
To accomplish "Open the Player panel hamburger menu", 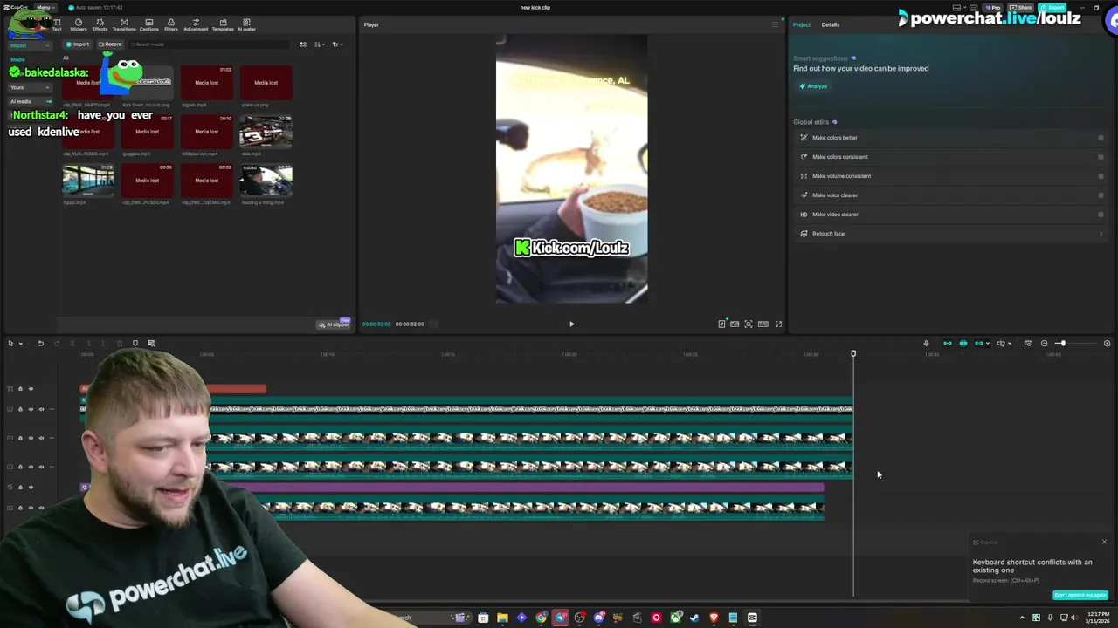I will coord(775,24).
